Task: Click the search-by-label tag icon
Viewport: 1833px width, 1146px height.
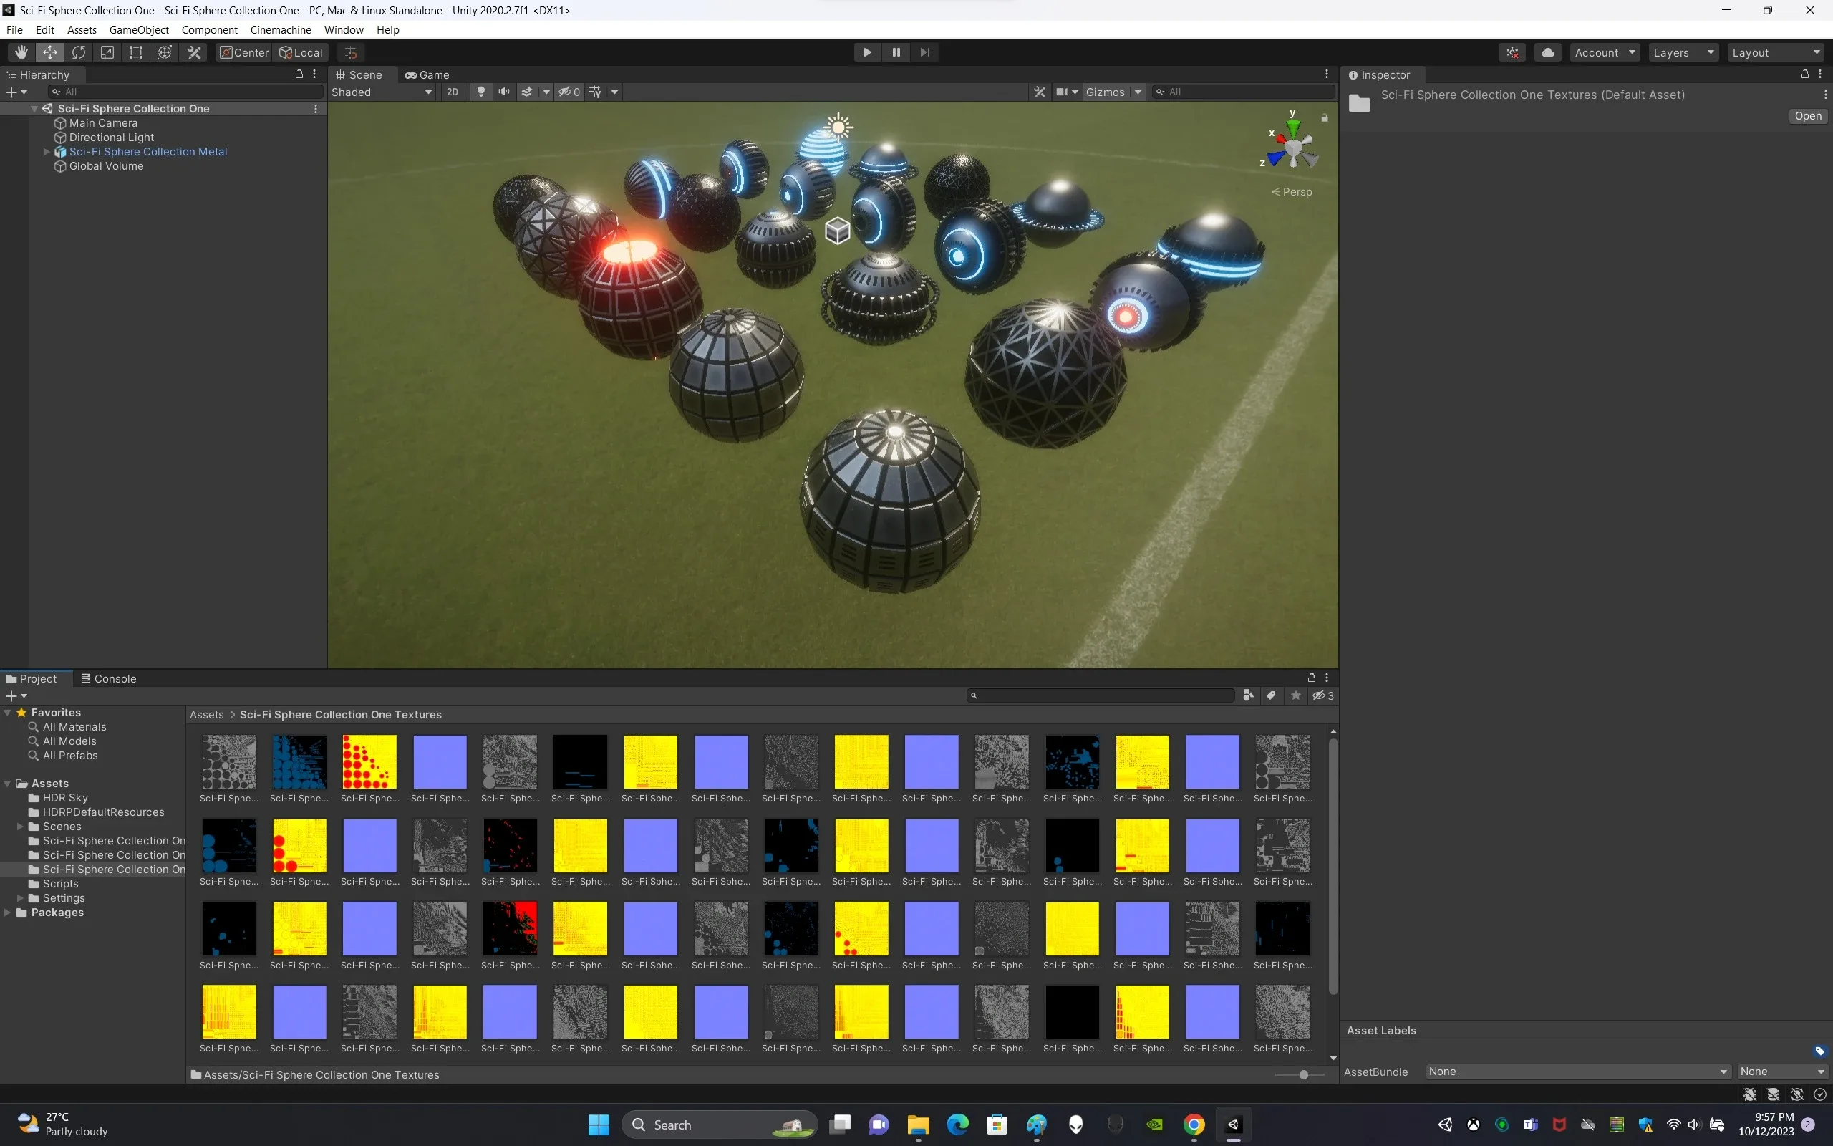Action: pos(1272,695)
